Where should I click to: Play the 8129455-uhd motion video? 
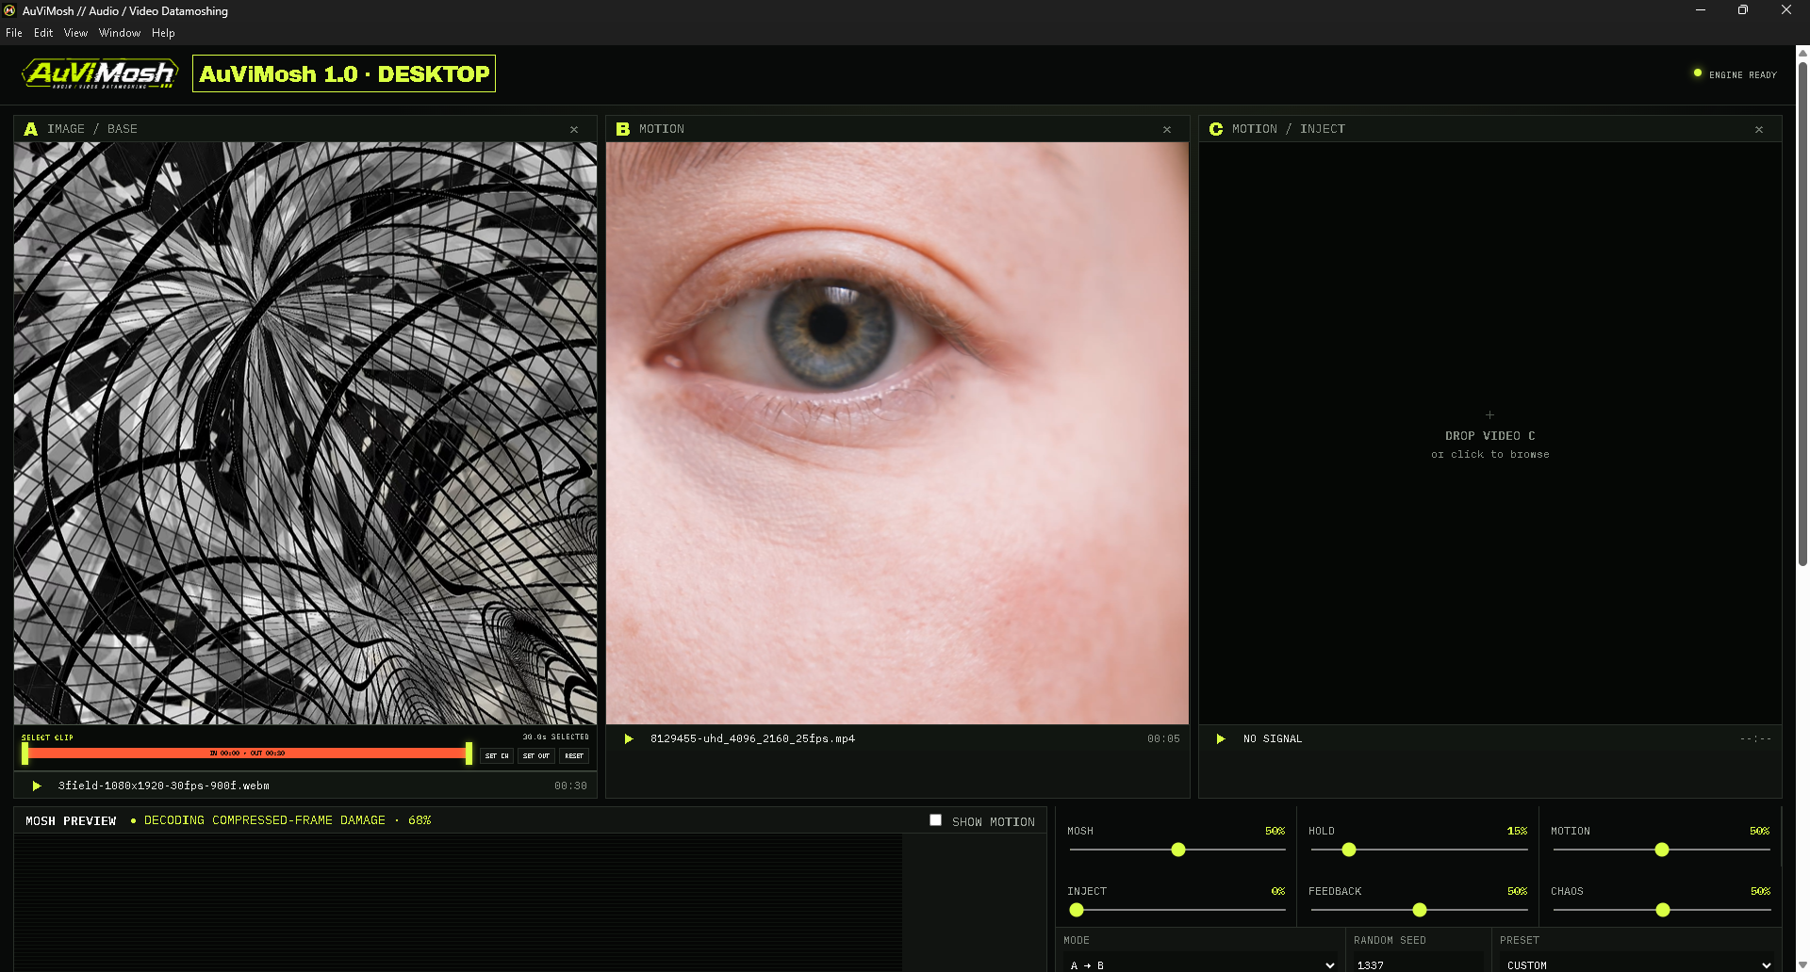point(629,738)
